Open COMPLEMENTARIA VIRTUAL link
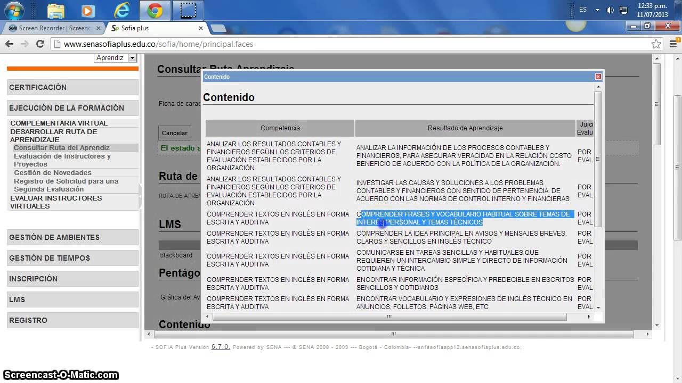682x383 pixels. pos(59,123)
